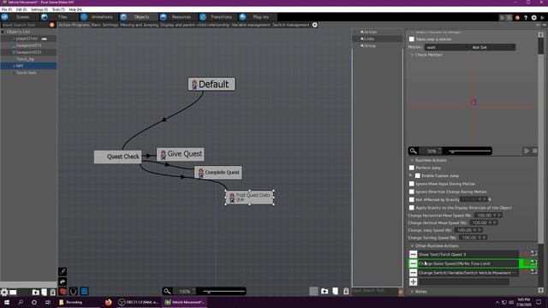
Task: Open the Settings menu
Action: point(39,9)
